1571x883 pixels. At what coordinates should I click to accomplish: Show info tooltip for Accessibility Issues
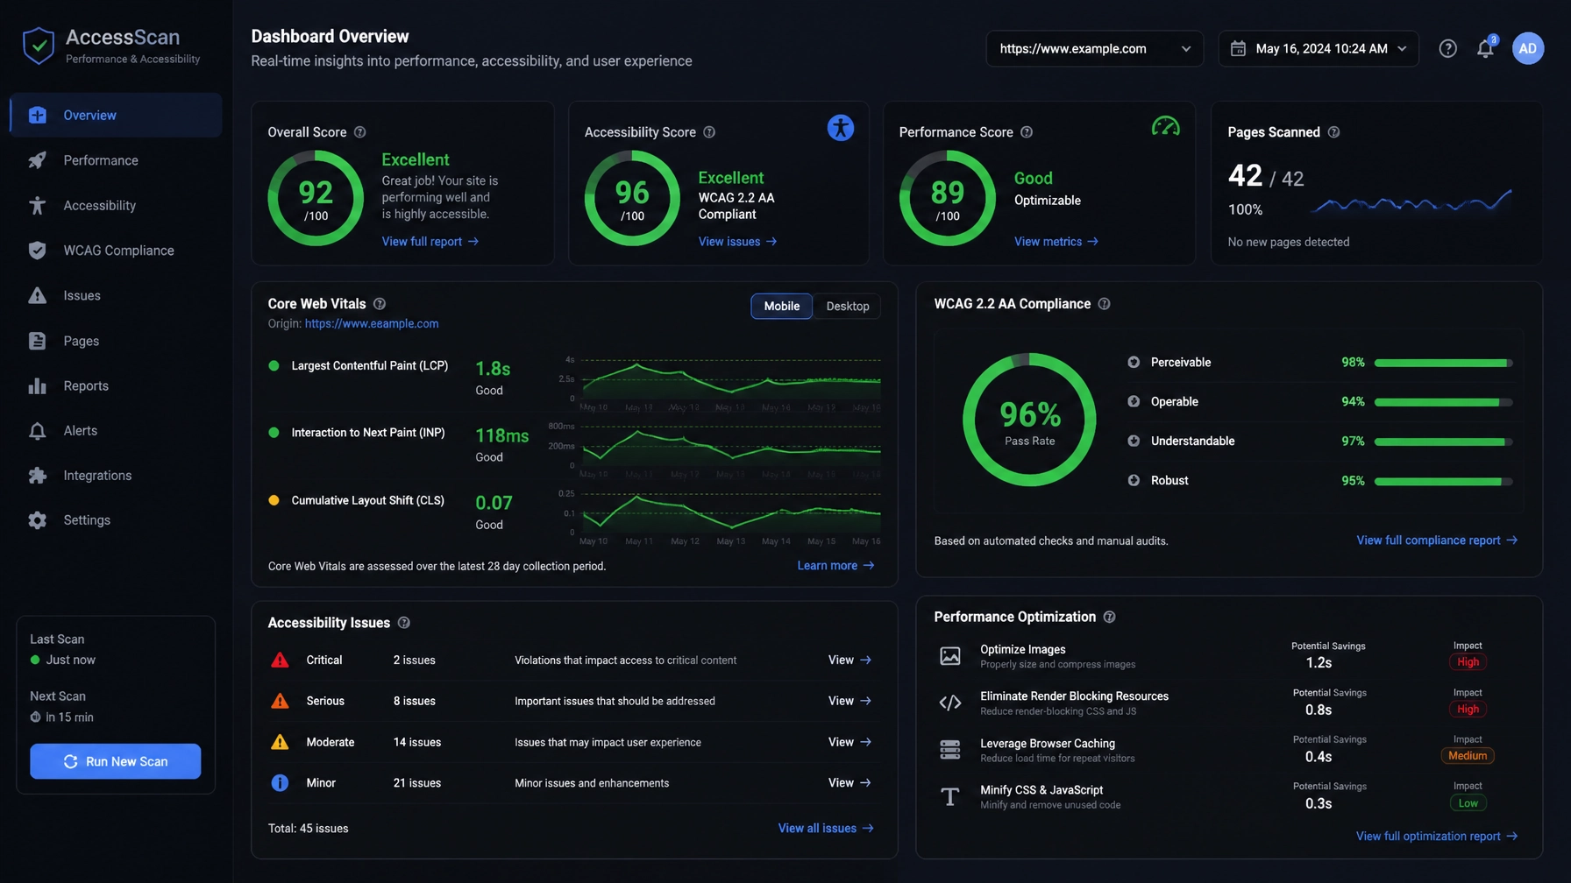[404, 623]
